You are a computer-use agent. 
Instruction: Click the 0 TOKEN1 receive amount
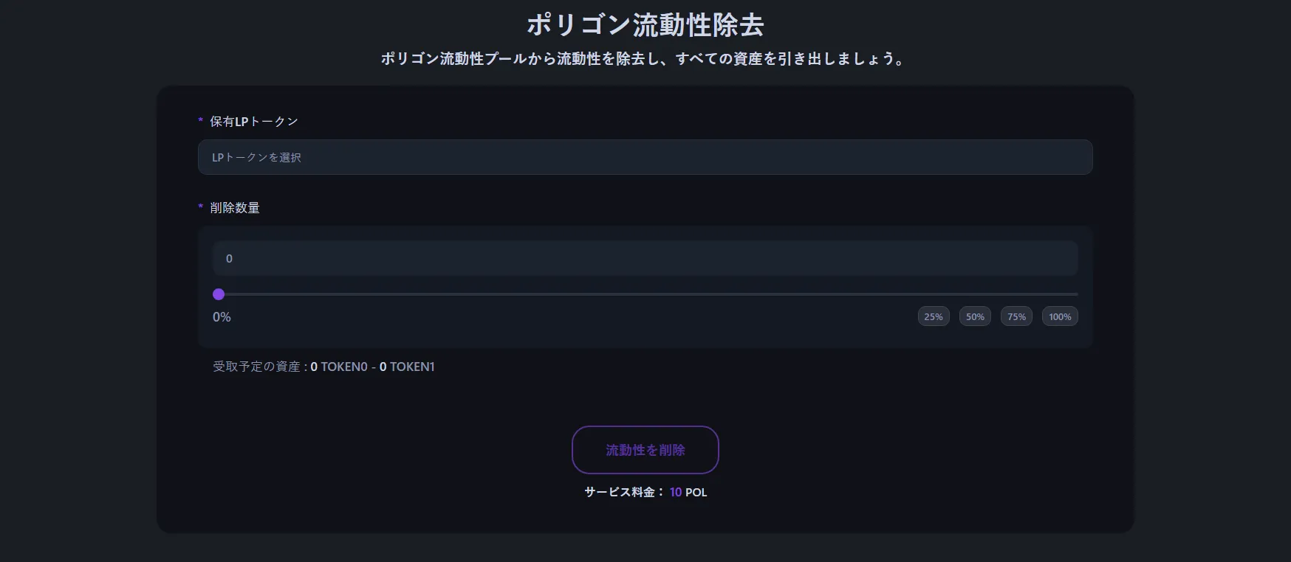point(407,367)
